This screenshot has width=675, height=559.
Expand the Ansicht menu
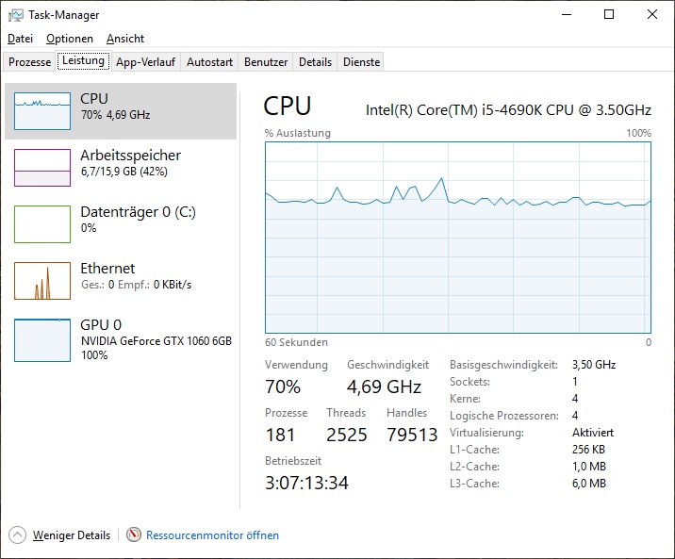[x=125, y=39]
